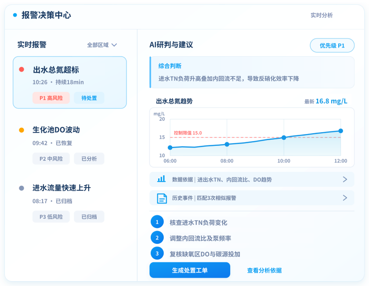Click the 出水总氮趋势 chart title

coord(174,101)
